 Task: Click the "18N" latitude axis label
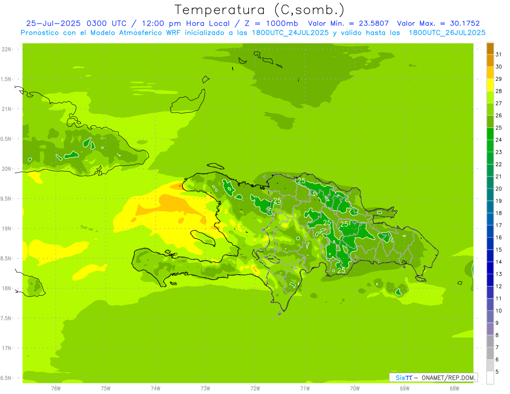click(6, 288)
